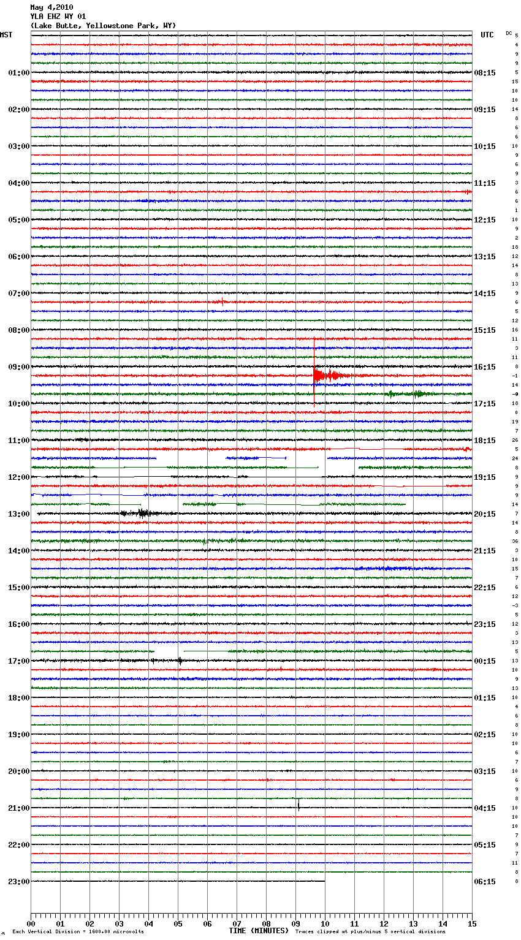Click the vertical division microvolts footnote
This screenshot has height=940, width=521.
pos(78,931)
